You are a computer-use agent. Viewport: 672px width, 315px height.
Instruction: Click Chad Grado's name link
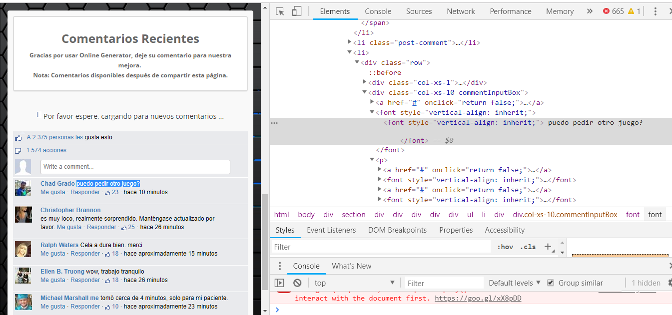click(57, 184)
